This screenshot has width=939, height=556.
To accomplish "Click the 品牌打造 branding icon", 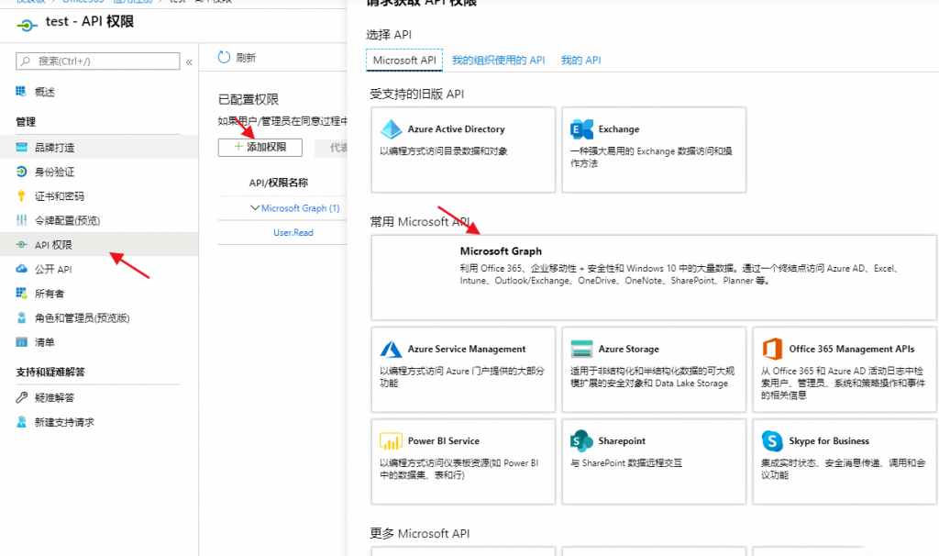I will [x=22, y=147].
